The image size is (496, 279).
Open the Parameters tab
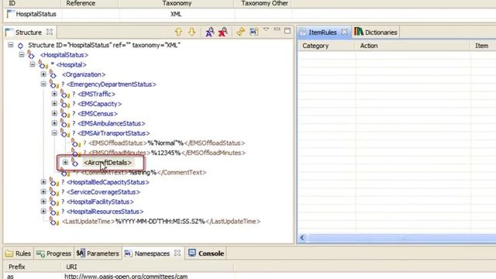pyautogui.click(x=98, y=253)
